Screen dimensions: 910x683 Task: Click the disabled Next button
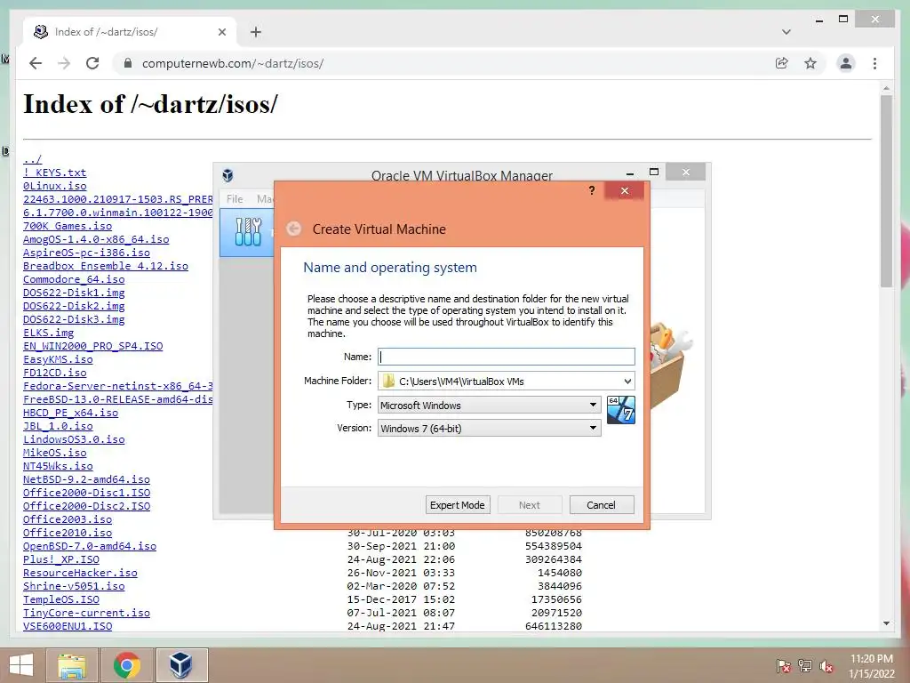pos(530,505)
